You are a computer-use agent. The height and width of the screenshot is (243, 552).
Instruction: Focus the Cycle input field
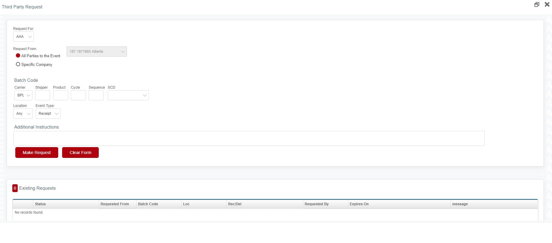[78, 95]
